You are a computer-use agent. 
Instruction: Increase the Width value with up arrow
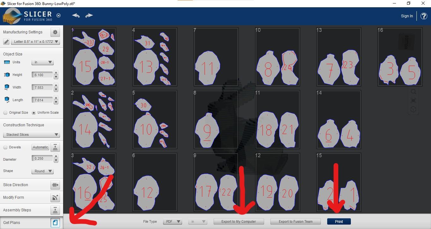click(56, 85)
